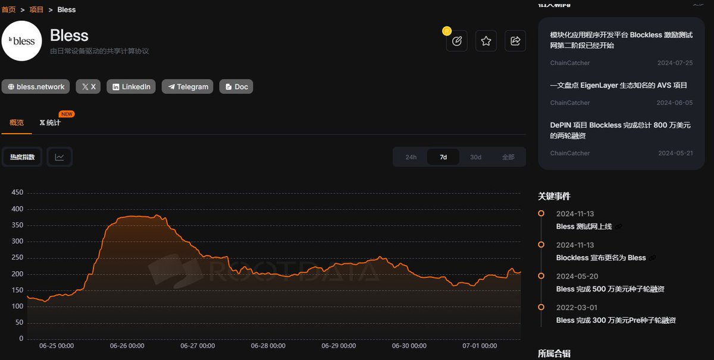
Task: Open the LinkedIn link
Action: click(131, 87)
